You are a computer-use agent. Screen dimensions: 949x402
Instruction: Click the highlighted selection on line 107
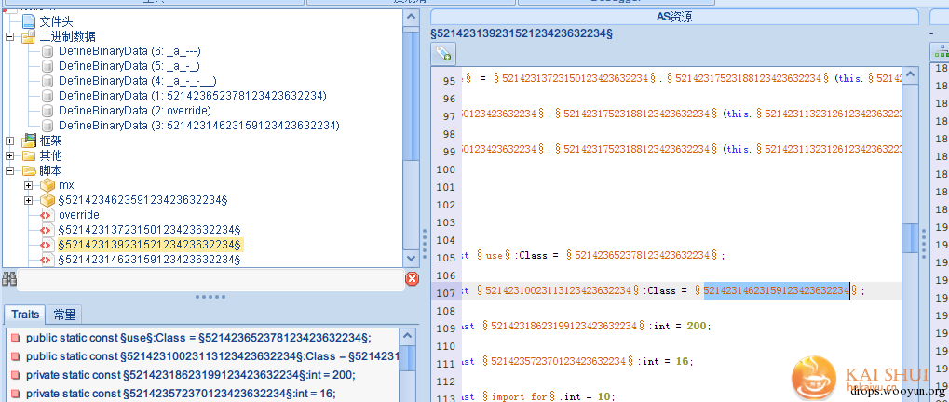click(x=777, y=290)
